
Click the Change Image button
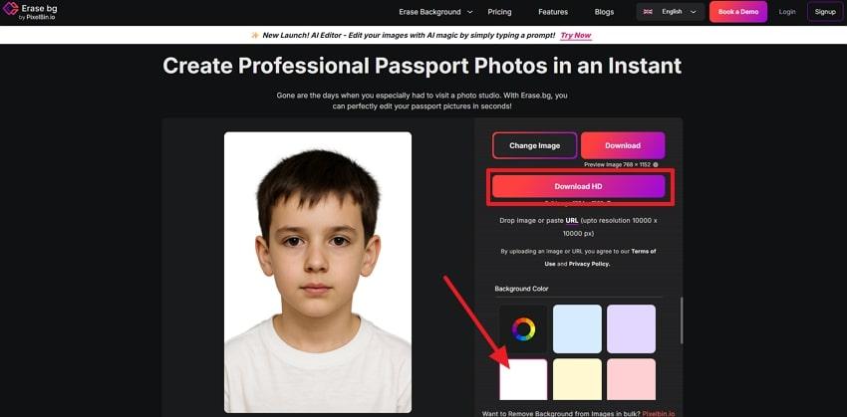tap(535, 145)
